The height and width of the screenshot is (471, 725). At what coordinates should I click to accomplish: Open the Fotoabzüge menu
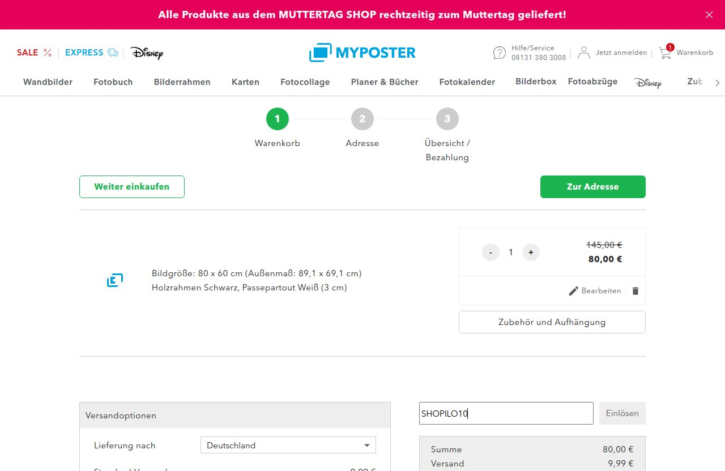click(592, 82)
